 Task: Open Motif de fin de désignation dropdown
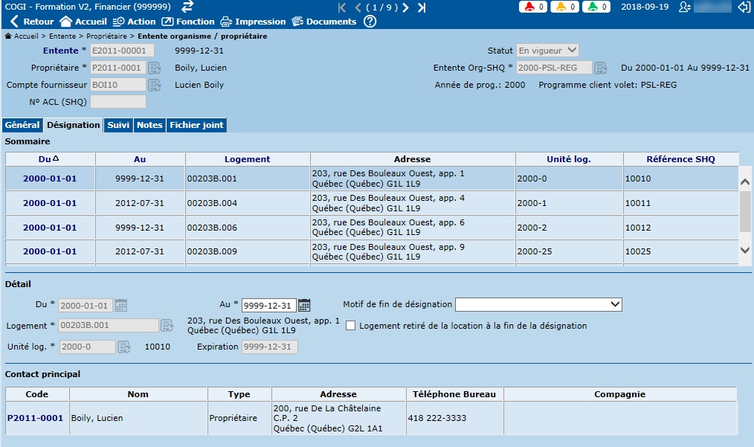coord(538,304)
